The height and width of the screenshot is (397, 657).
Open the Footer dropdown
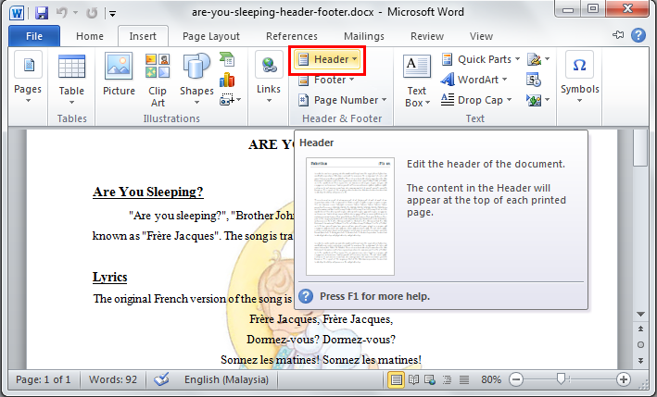(x=326, y=80)
